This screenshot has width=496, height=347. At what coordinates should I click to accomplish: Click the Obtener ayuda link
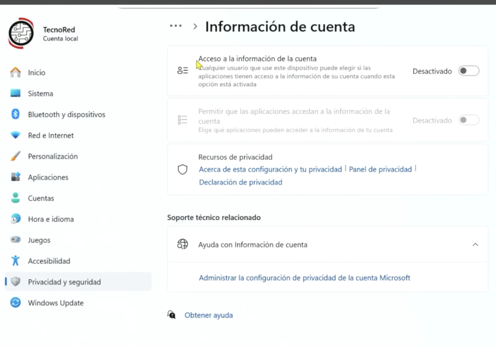tap(208, 315)
